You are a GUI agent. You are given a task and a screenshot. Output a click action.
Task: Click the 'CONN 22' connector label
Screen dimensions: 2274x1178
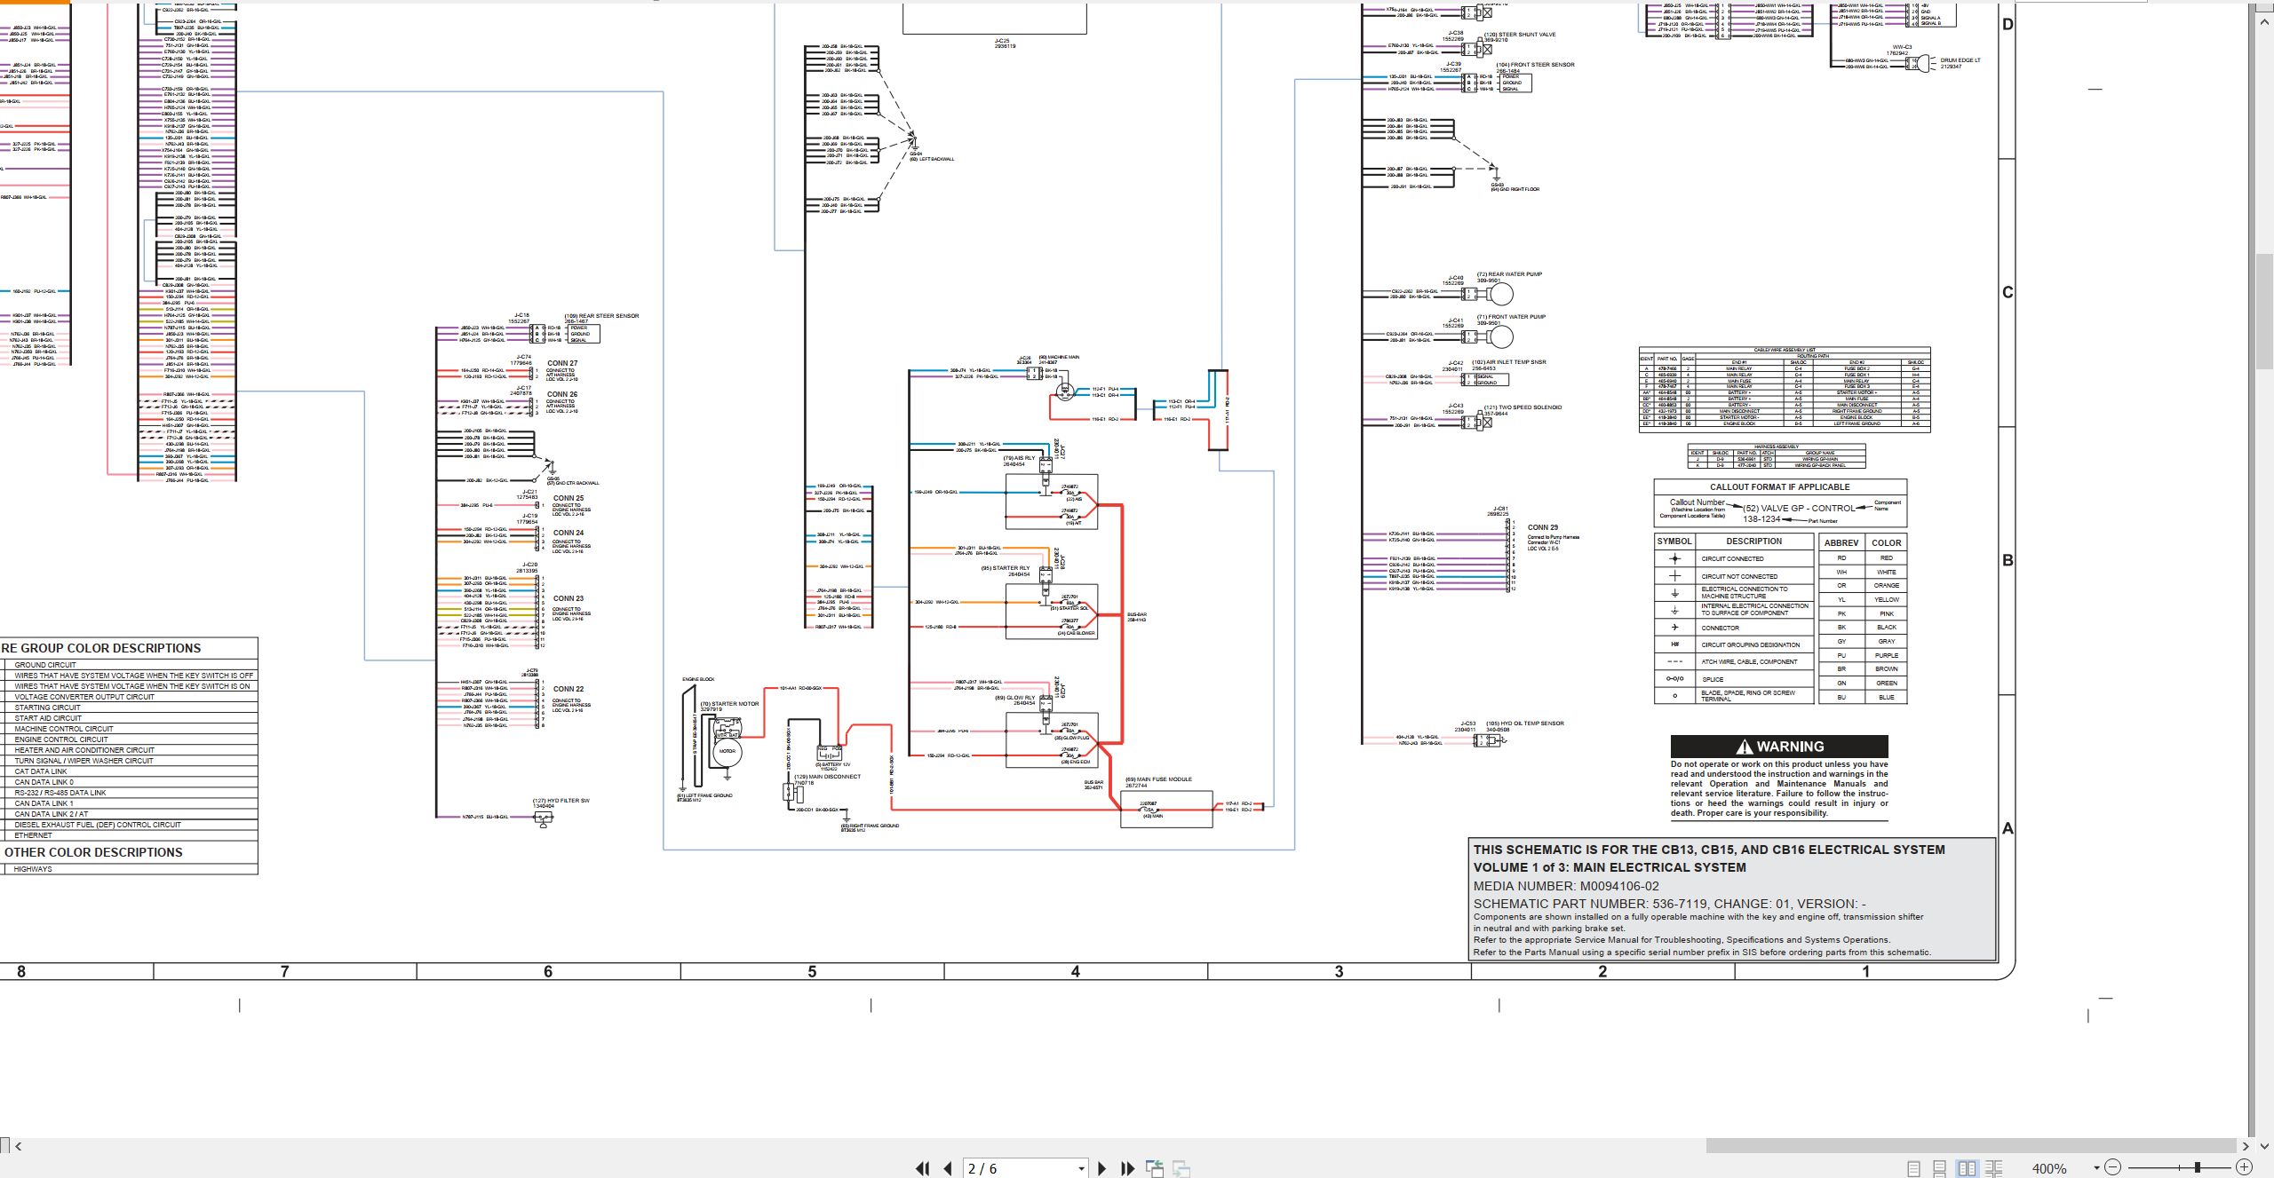pos(568,689)
